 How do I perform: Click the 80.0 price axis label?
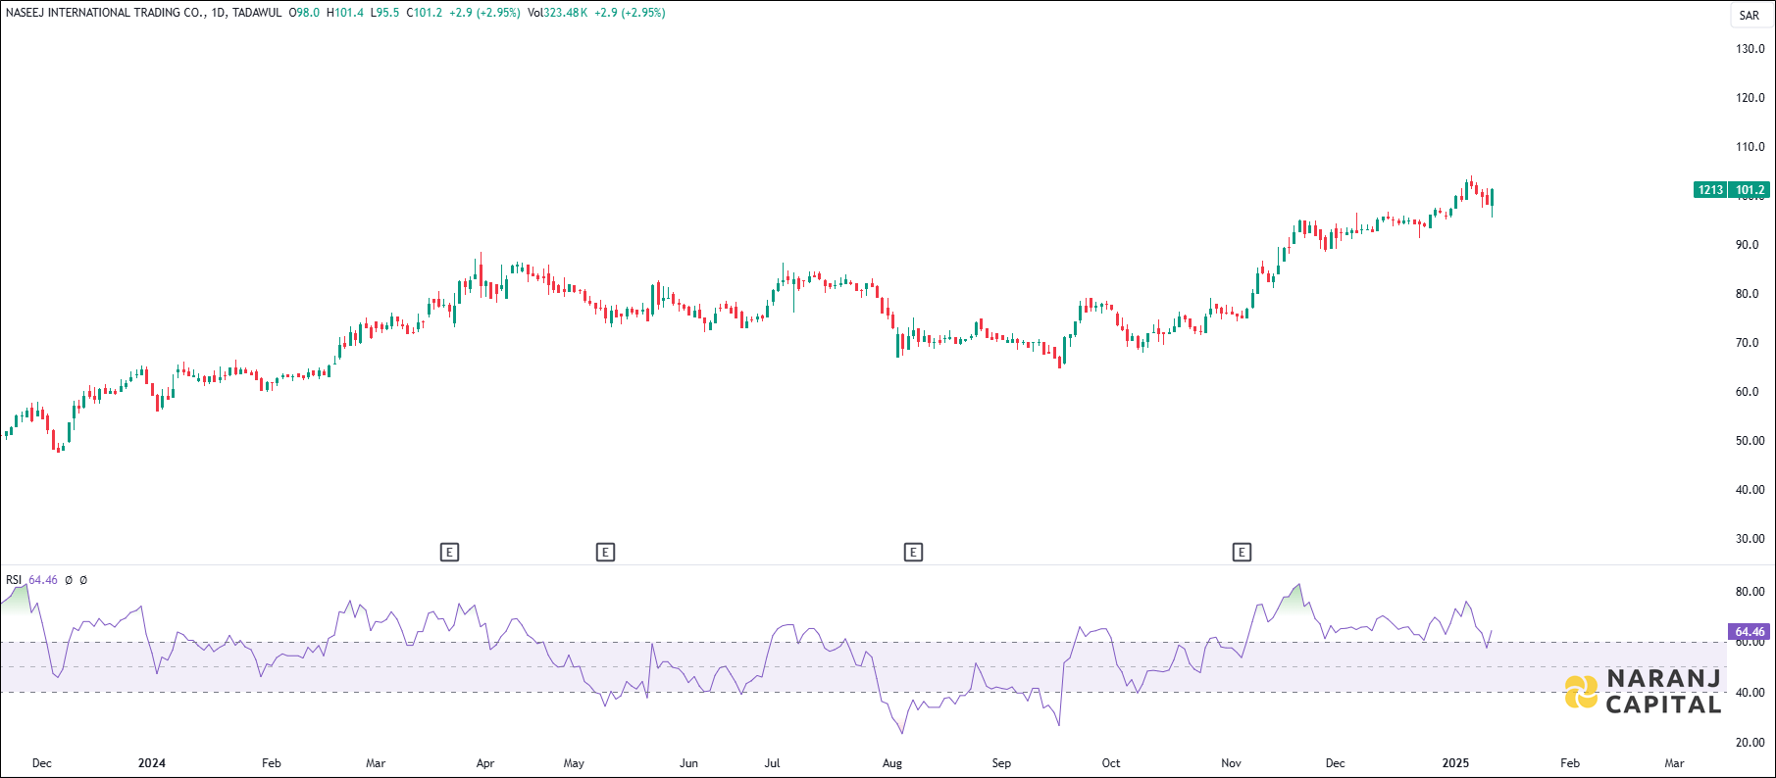tap(1748, 294)
